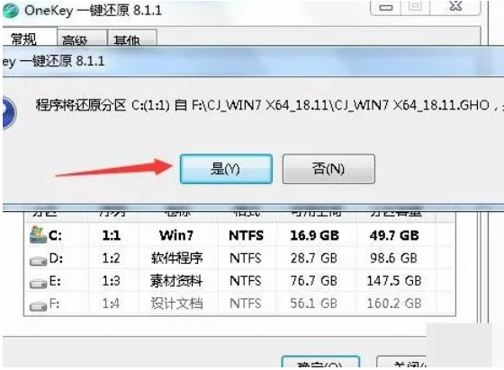The width and height of the screenshot is (504, 370).
Task: Minimize the OneKey main window
Action: (386, 7)
